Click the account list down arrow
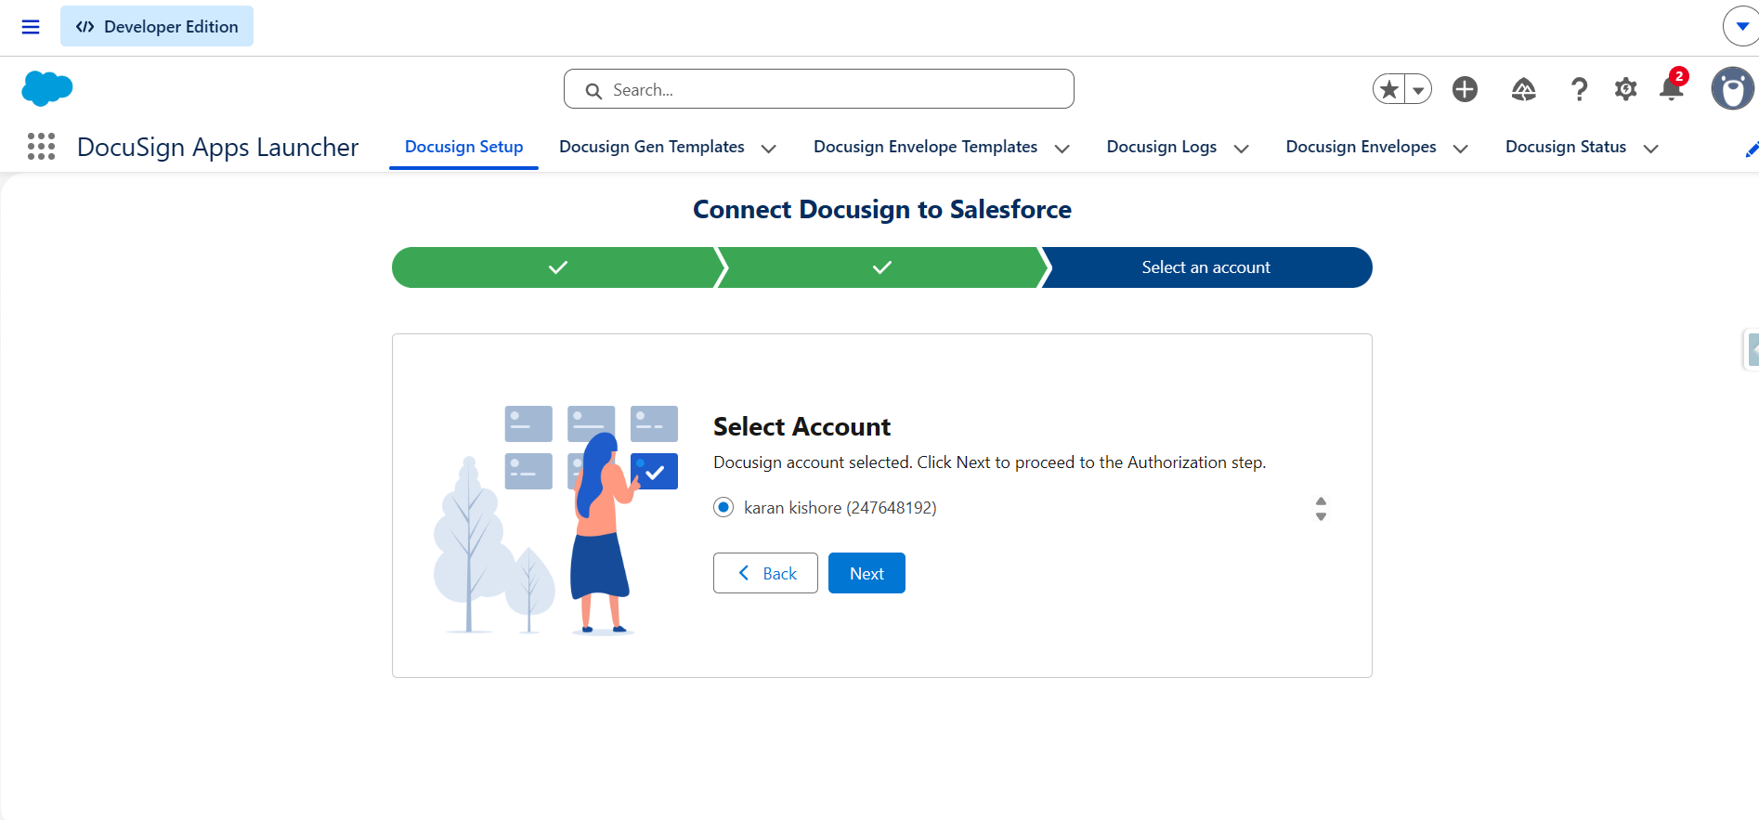The image size is (1759, 820). pos(1321,516)
